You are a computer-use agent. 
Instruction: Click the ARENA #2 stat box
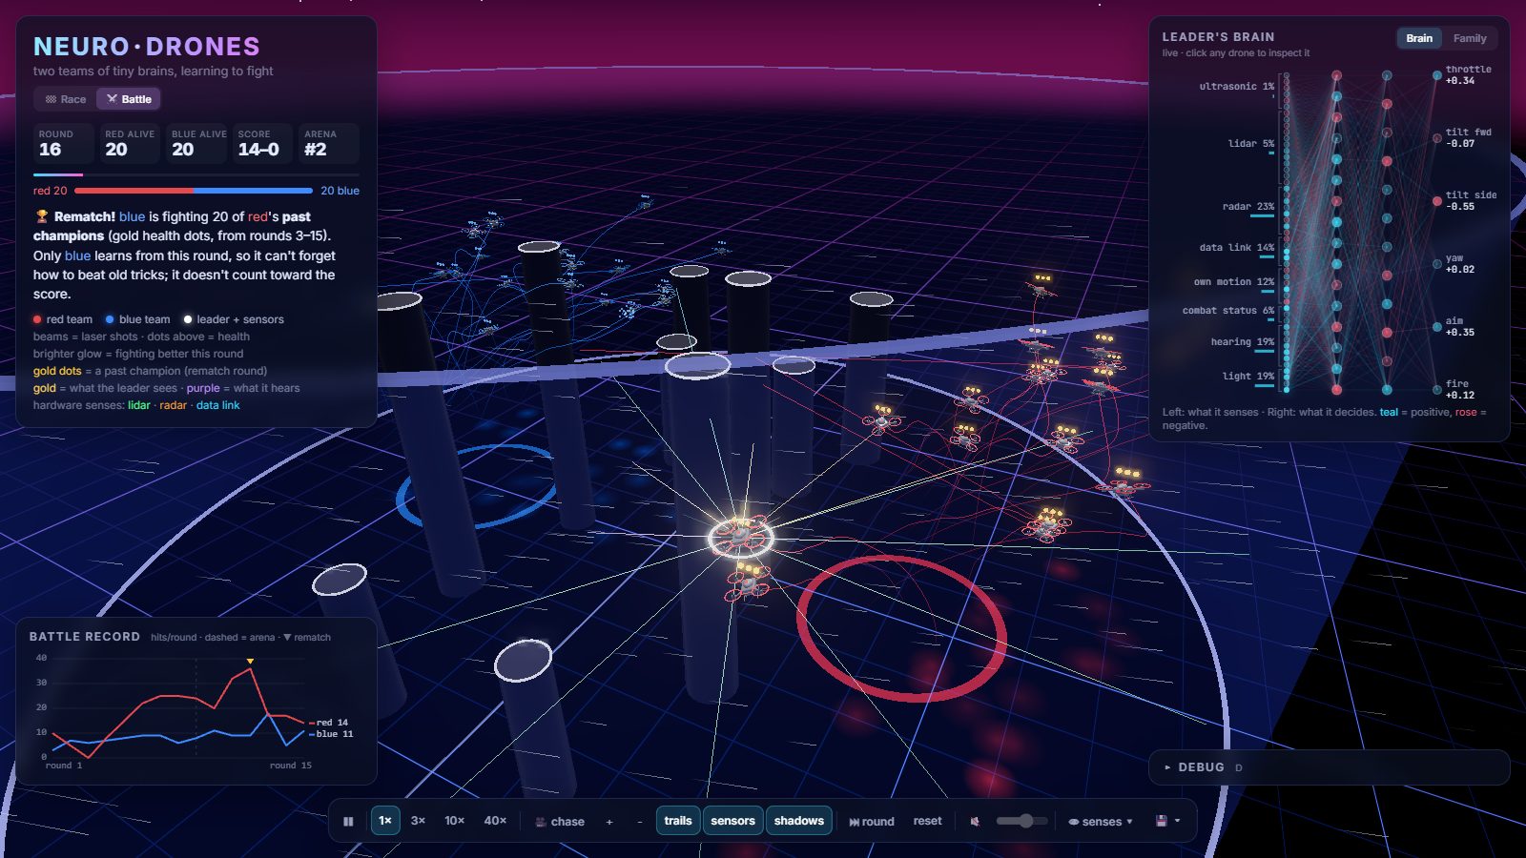pyautogui.click(x=329, y=143)
